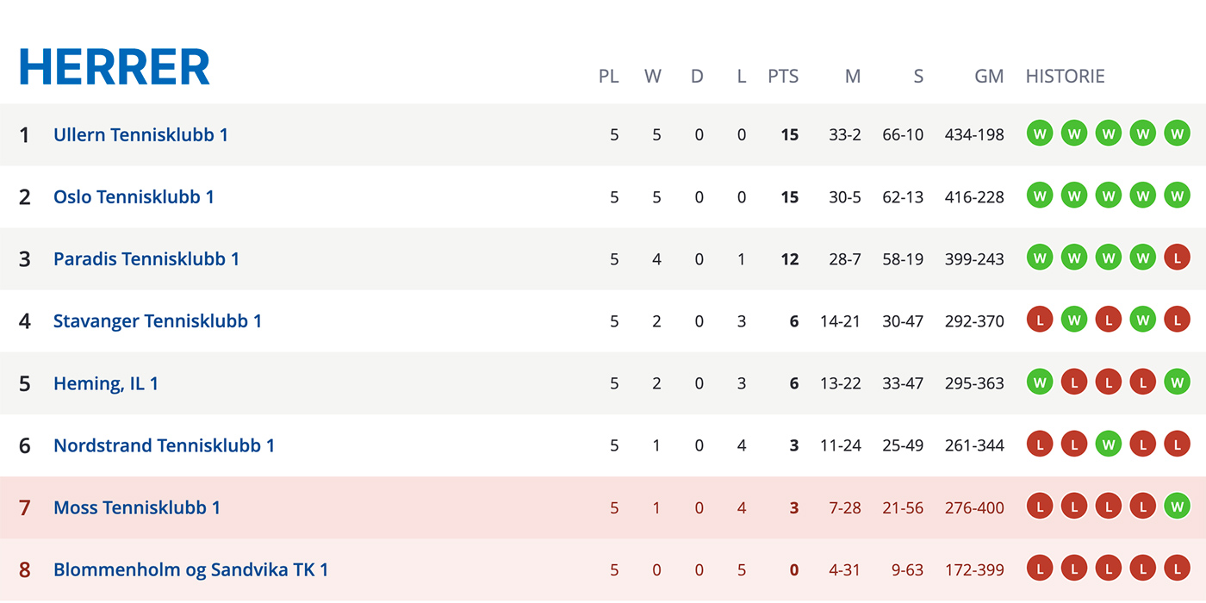Image resolution: width=1206 pixels, height=603 pixels.
Task: Click Paradis Tennisklubb's red L history badge
Action: (1177, 258)
